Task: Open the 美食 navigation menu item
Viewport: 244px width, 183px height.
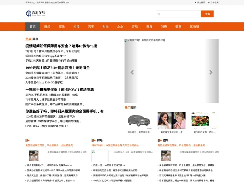Action: click(x=149, y=27)
